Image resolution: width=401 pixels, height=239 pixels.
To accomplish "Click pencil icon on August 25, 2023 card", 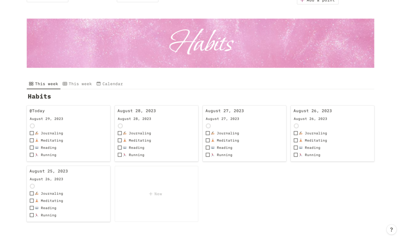I will pyautogui.click(x=37, y=193).
